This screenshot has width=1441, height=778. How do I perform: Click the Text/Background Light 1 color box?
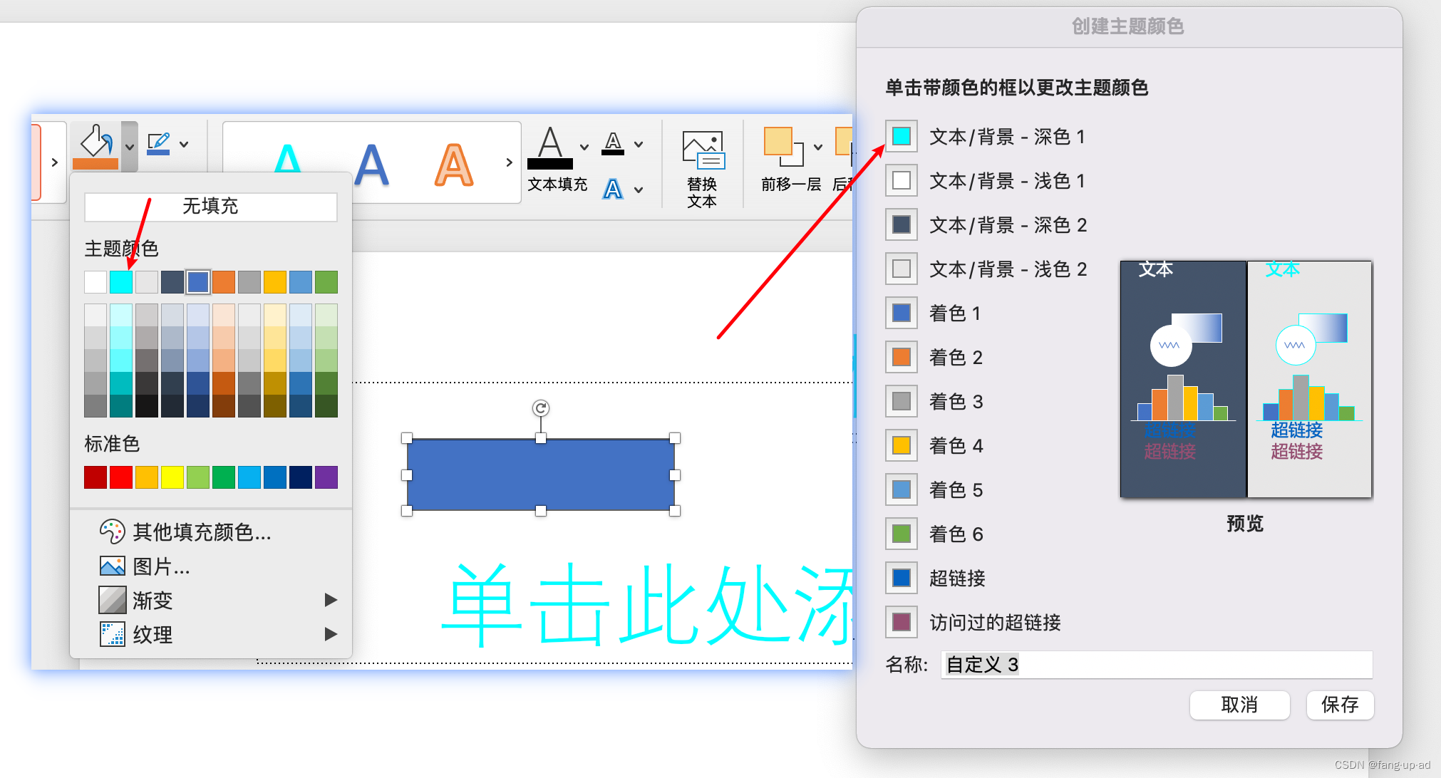pyautogui.click(x=902, y=180)
